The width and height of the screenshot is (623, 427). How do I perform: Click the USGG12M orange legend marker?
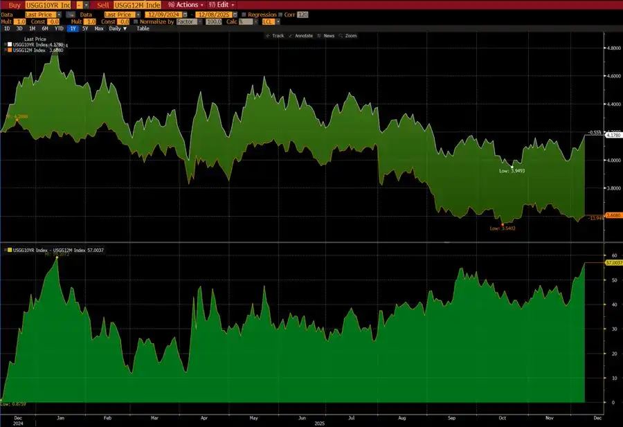10,51
